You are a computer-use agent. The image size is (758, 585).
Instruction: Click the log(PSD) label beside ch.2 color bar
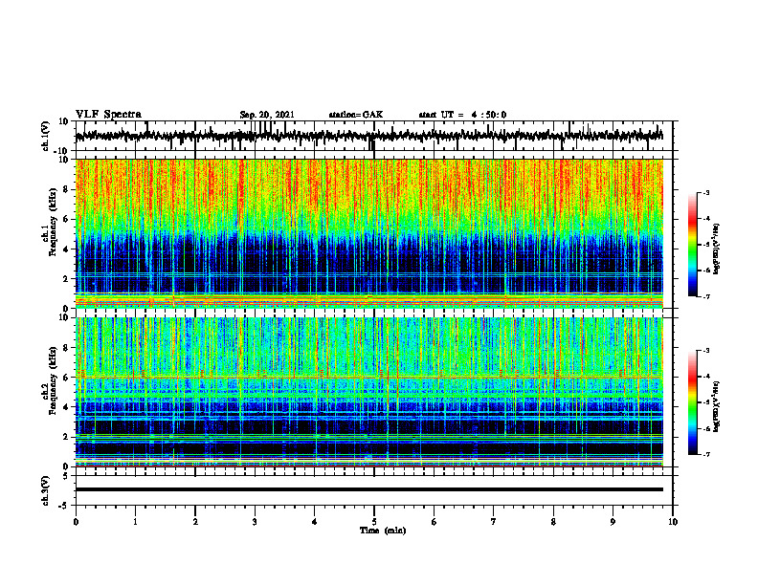[x=717, y=406]
